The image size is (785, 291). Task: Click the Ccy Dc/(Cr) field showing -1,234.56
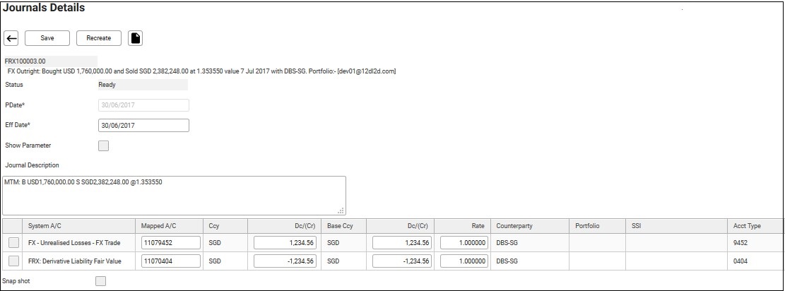[285, 261]
